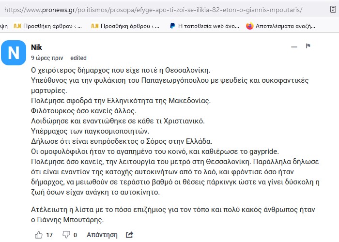Click the blue N avatar
The image size is (339, 242).
coord(14,53)
